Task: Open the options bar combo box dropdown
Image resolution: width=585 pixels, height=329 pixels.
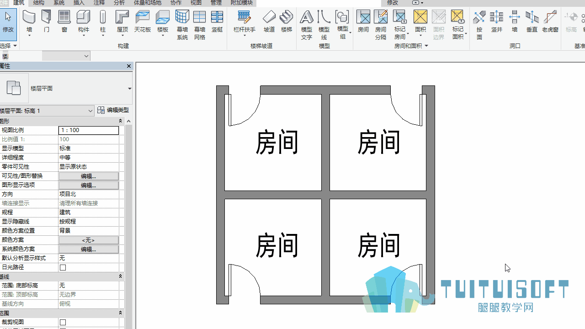Action: [x=86, y=56]
